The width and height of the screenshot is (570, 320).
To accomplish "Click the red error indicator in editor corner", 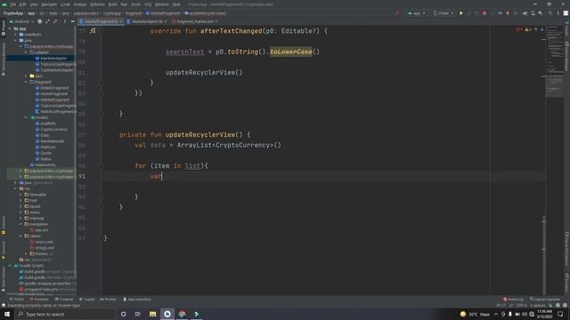I will pos(518,29).
